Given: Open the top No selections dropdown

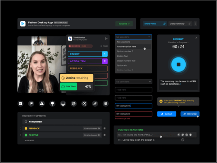Looking at the screenshot, I should [133, 37].
